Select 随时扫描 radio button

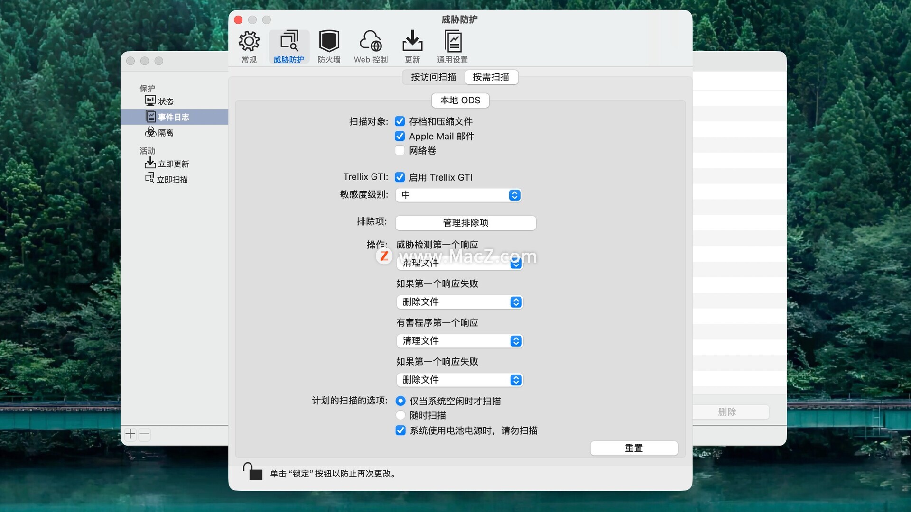click(x=400, y=415)
